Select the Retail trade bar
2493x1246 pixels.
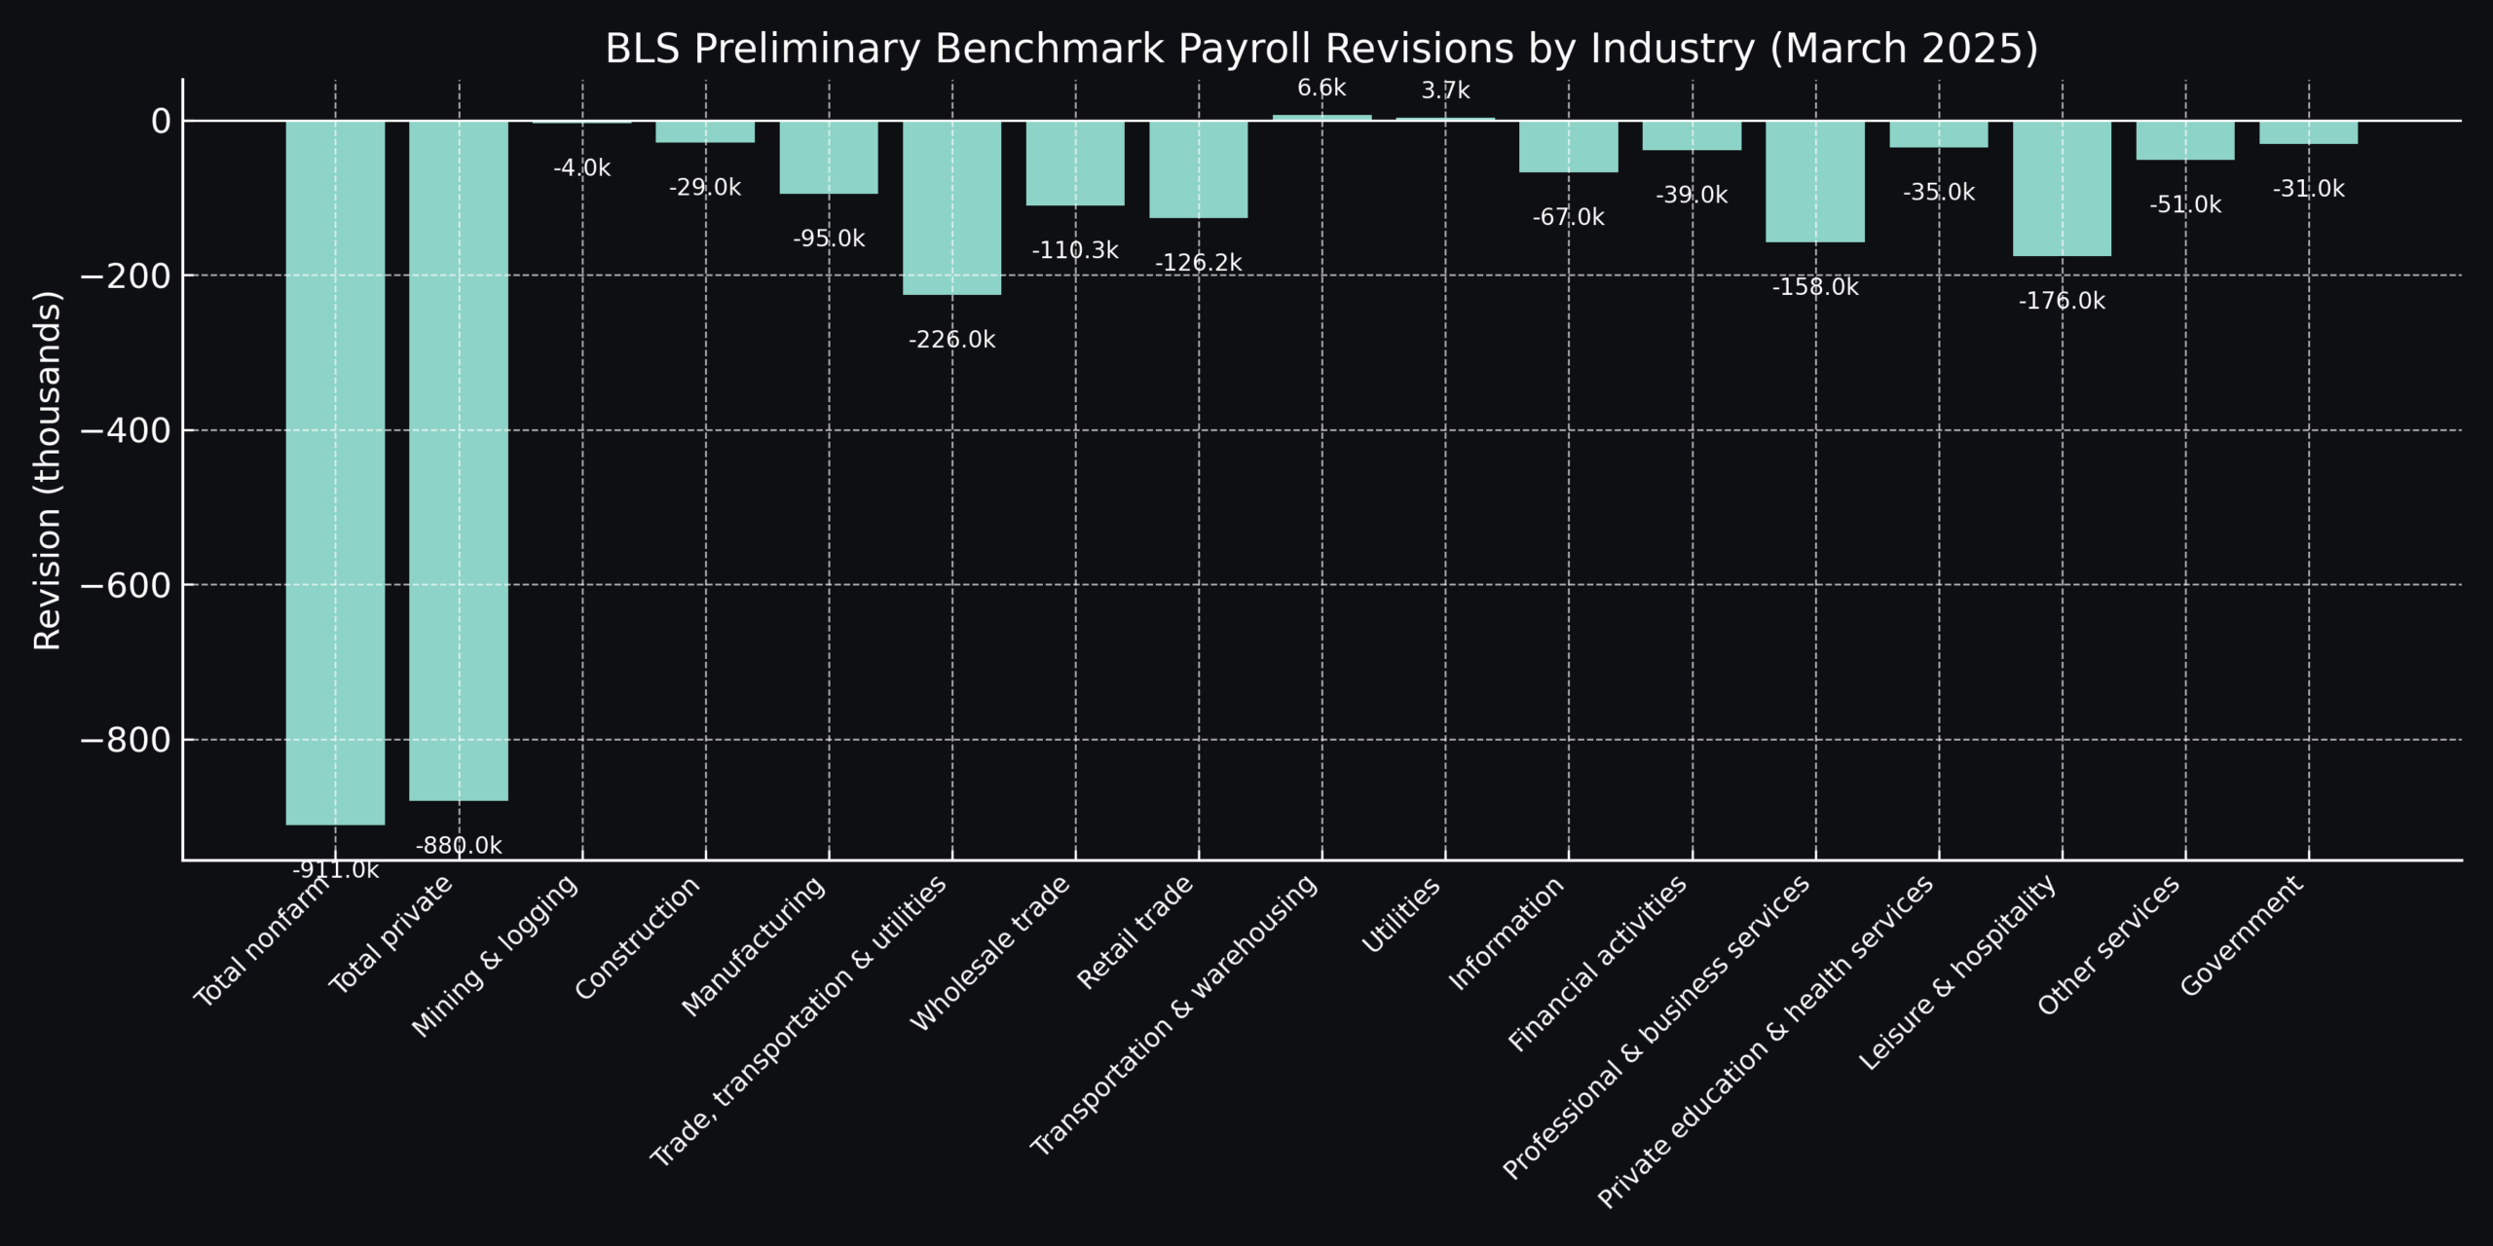click(x=1201, y=170)
